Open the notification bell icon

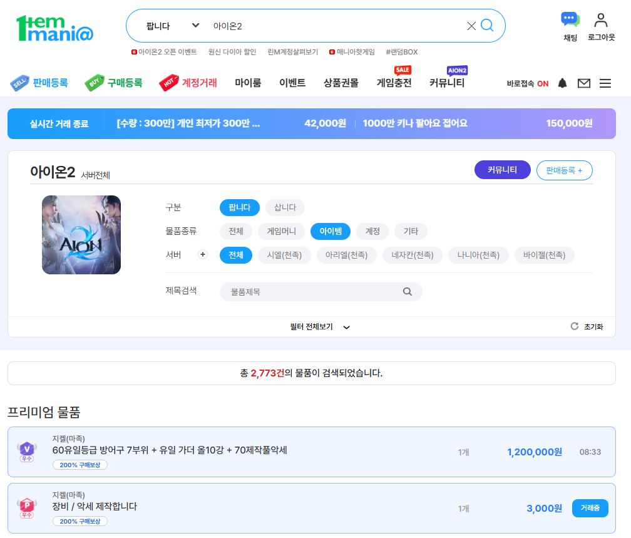pos(563,83)
